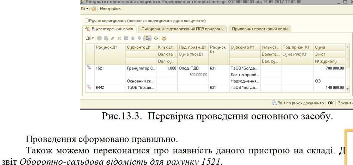Click the Субконто Дт column header
353x165 pixels.
click(x=141, y=47)
